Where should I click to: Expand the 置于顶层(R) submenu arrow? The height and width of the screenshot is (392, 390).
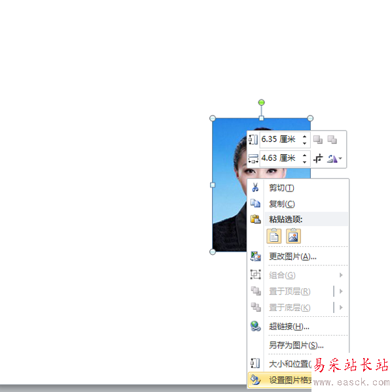[x=341, y=291]
